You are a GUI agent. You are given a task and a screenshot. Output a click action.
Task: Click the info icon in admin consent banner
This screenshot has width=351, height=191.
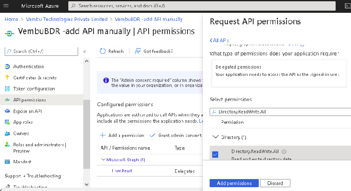(x=106, y=81)
